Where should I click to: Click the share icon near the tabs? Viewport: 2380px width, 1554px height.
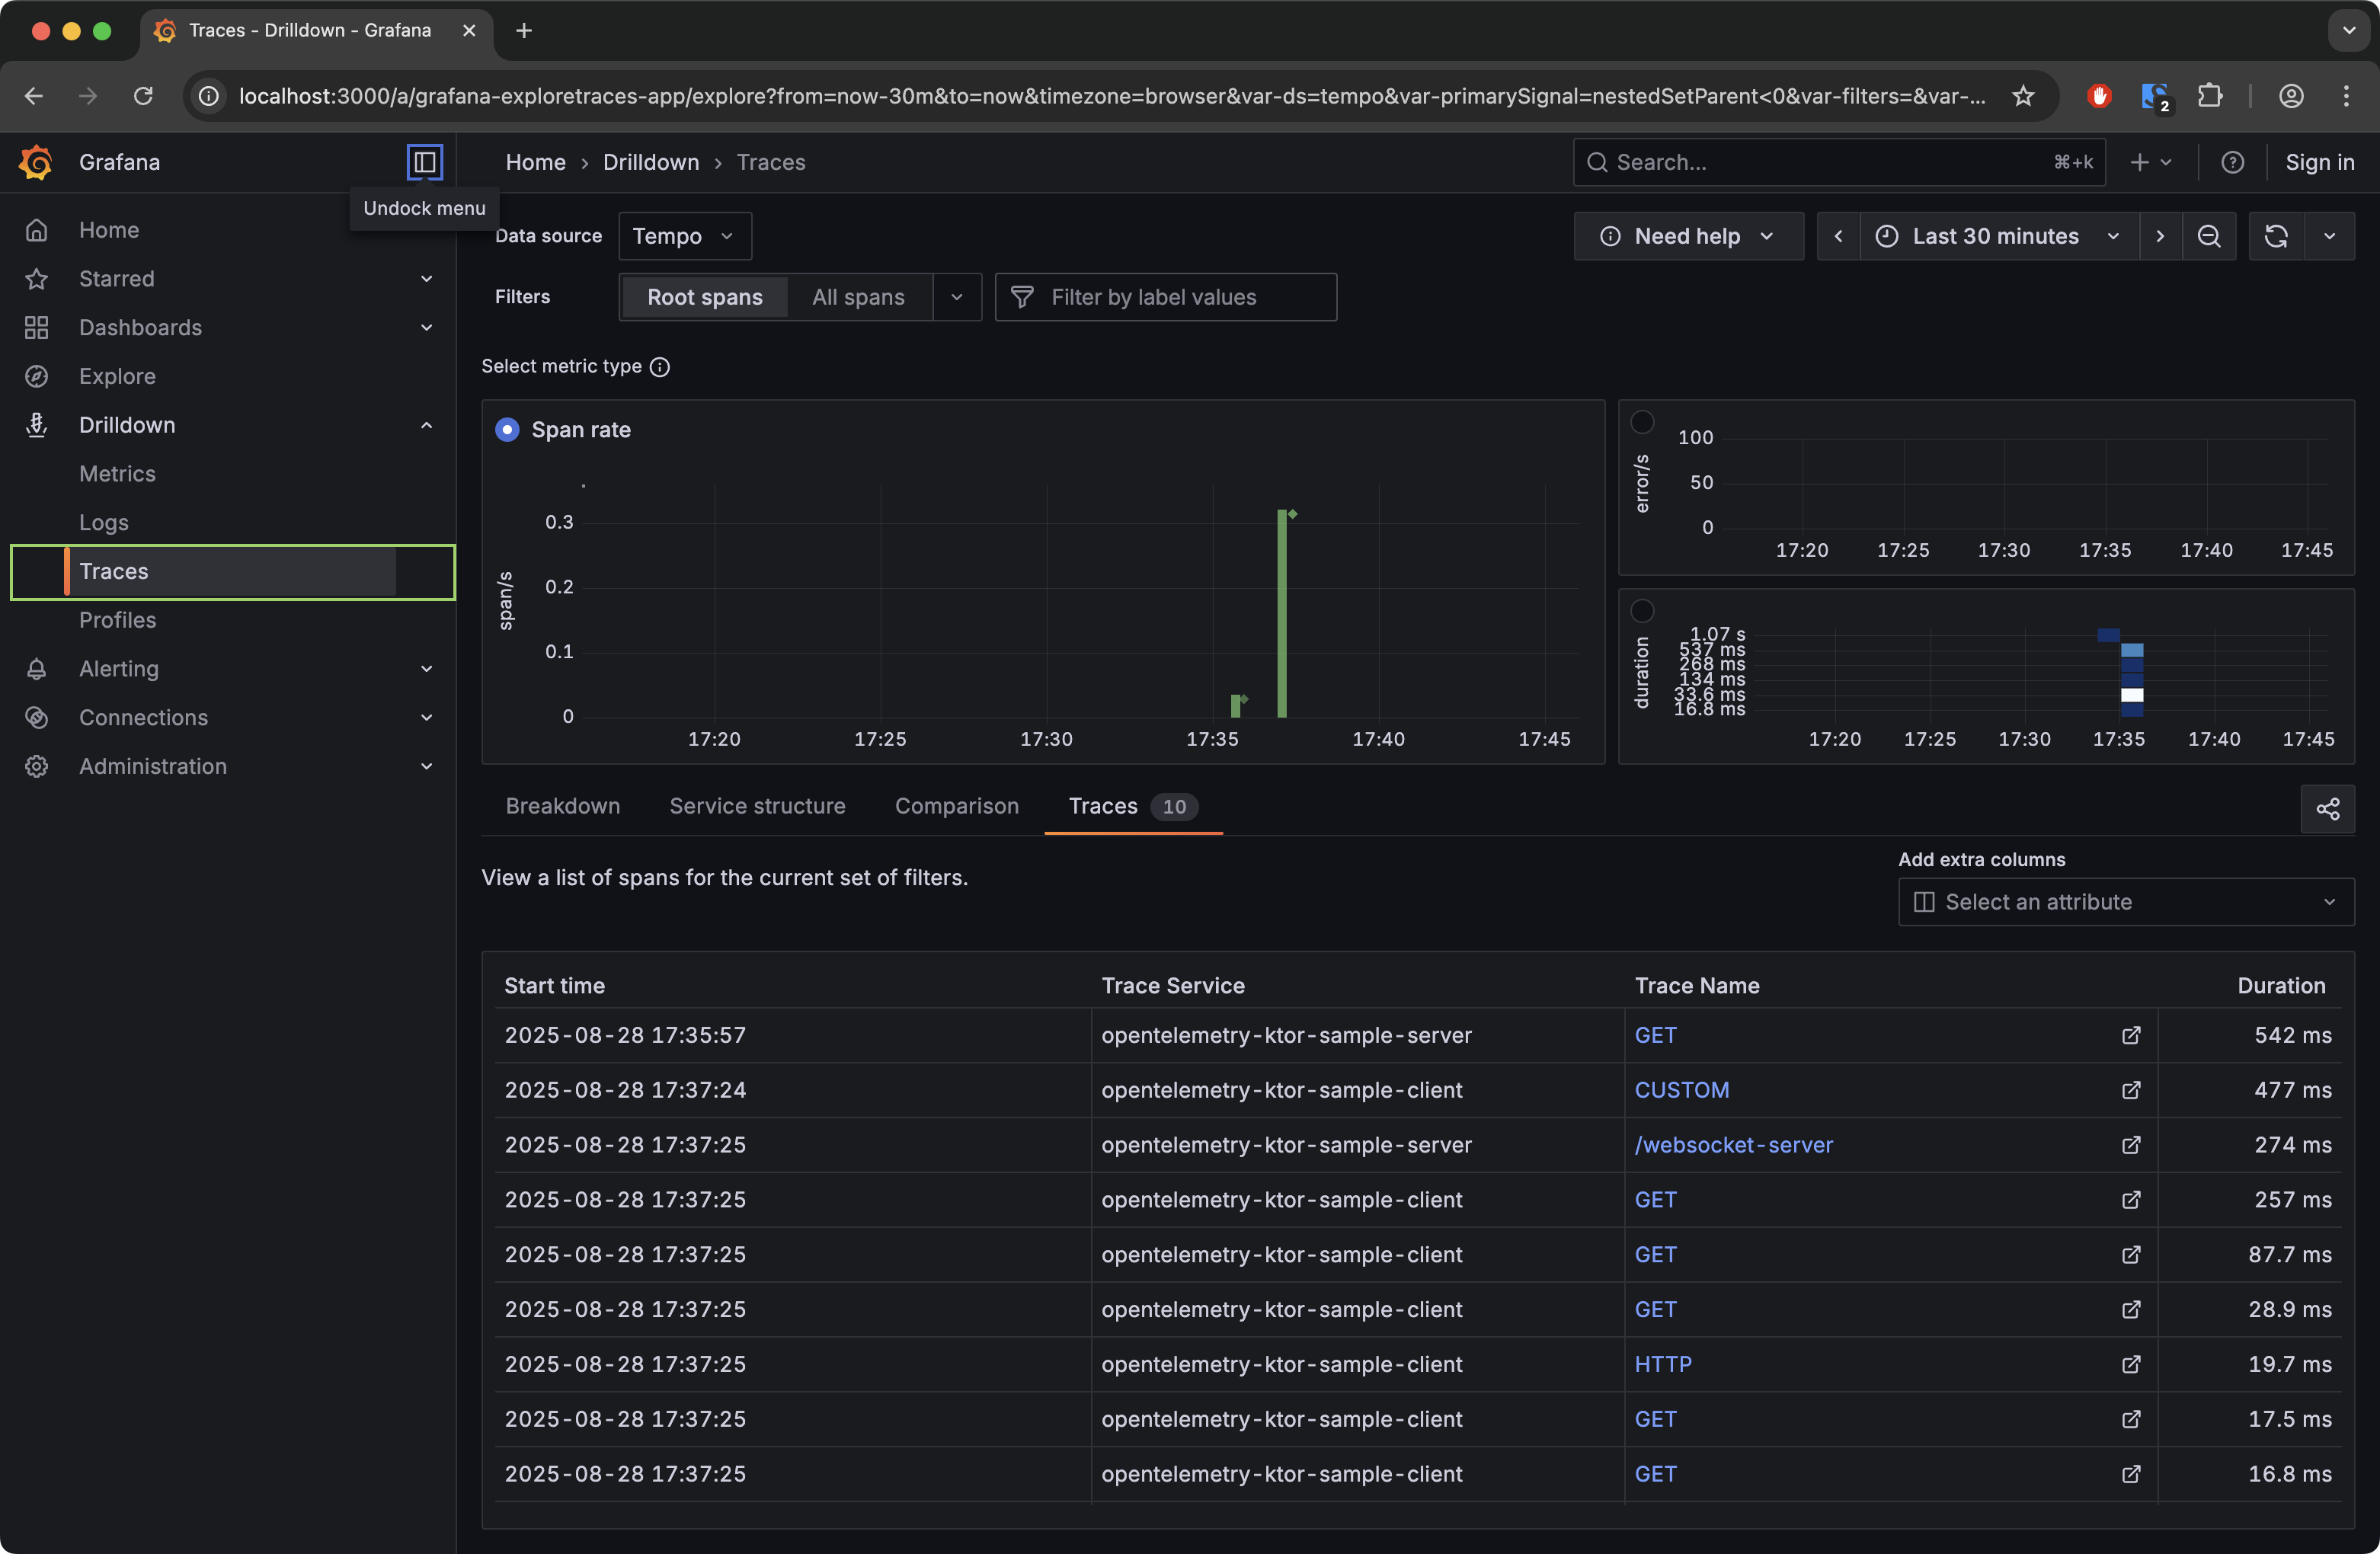click(x=2328, y=809)
